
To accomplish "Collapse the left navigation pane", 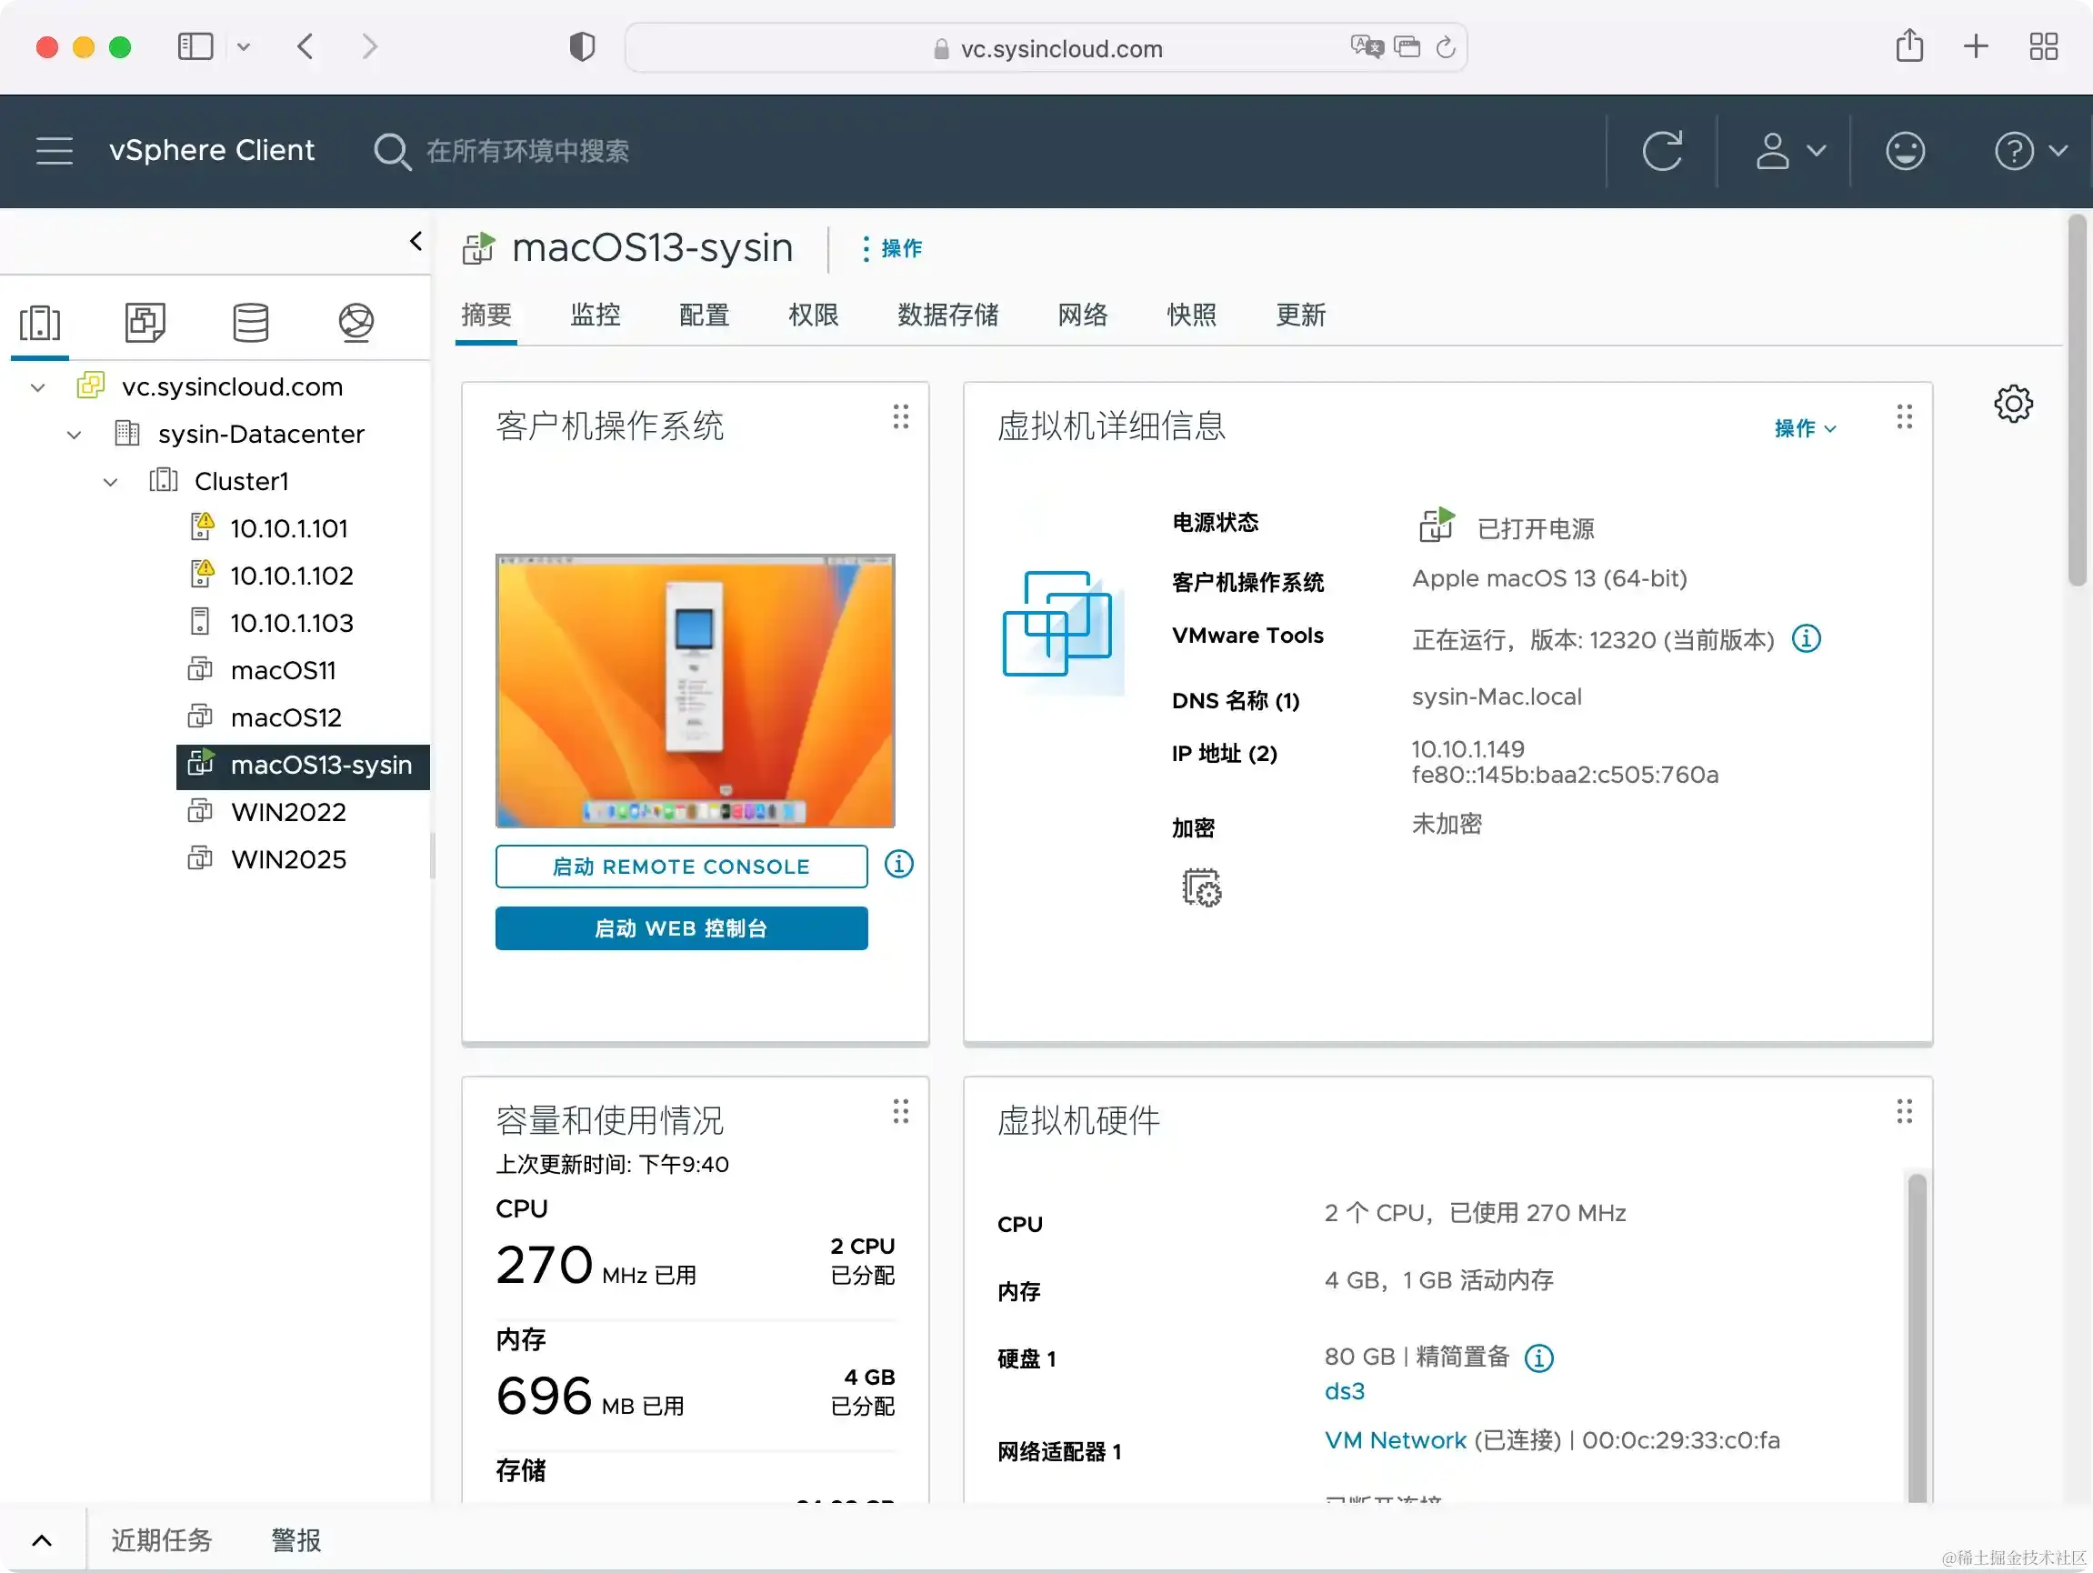I will [416, 239].
